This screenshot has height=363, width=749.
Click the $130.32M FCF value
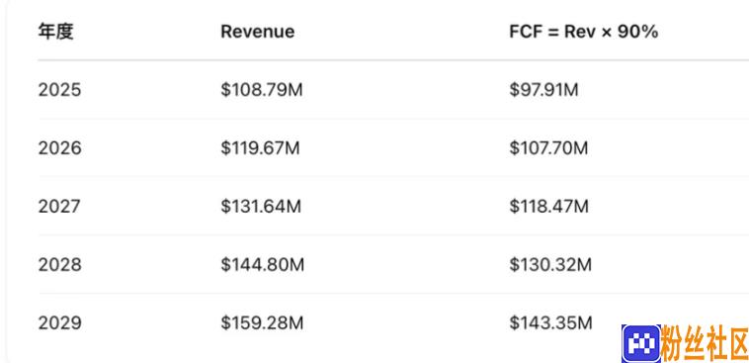550,264
